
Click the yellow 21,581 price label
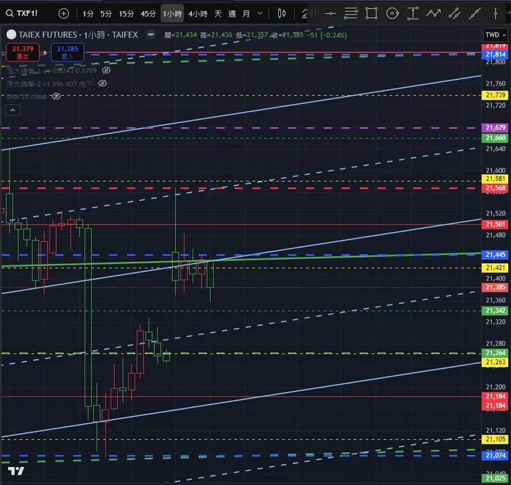click(x=495, y=179)
